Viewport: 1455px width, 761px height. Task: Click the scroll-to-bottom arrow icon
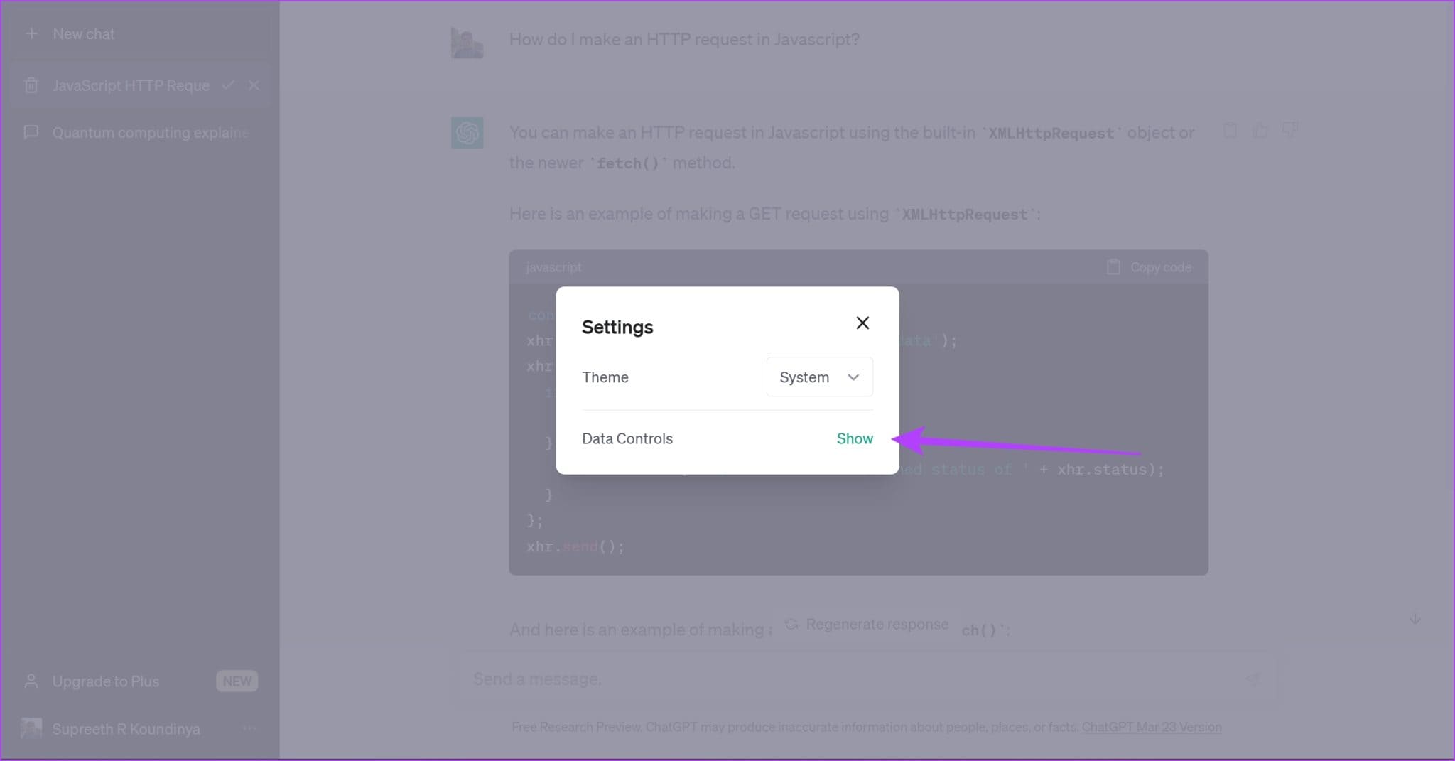1415,619
